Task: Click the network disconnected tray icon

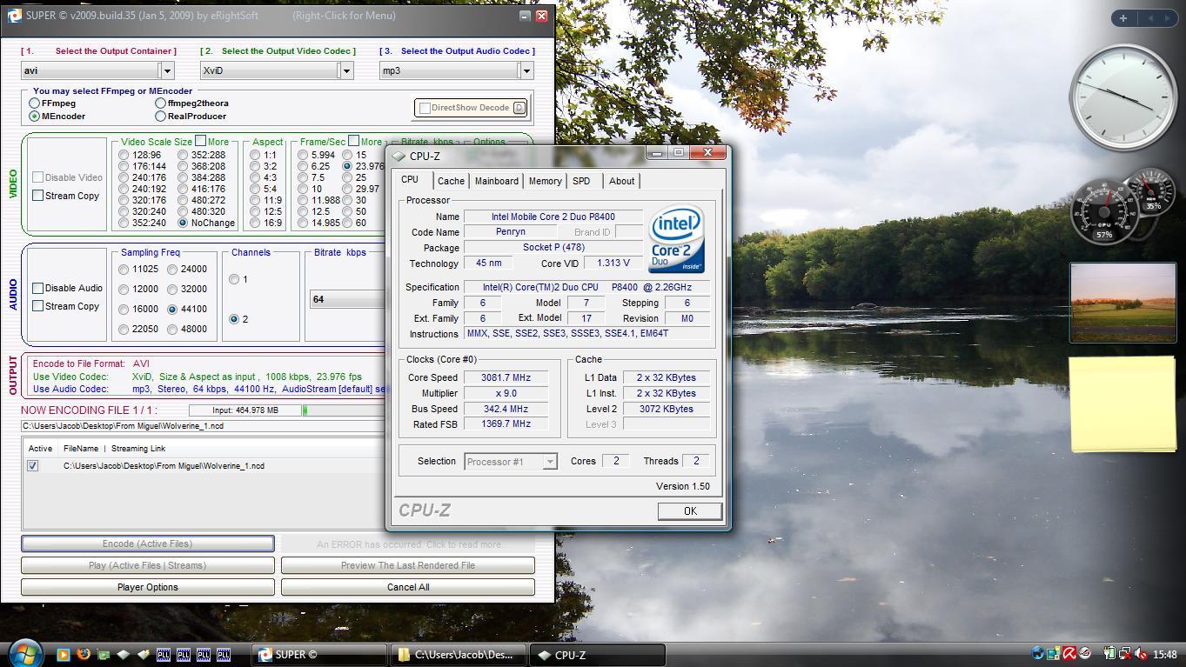Action: (x=1125, y=654)
